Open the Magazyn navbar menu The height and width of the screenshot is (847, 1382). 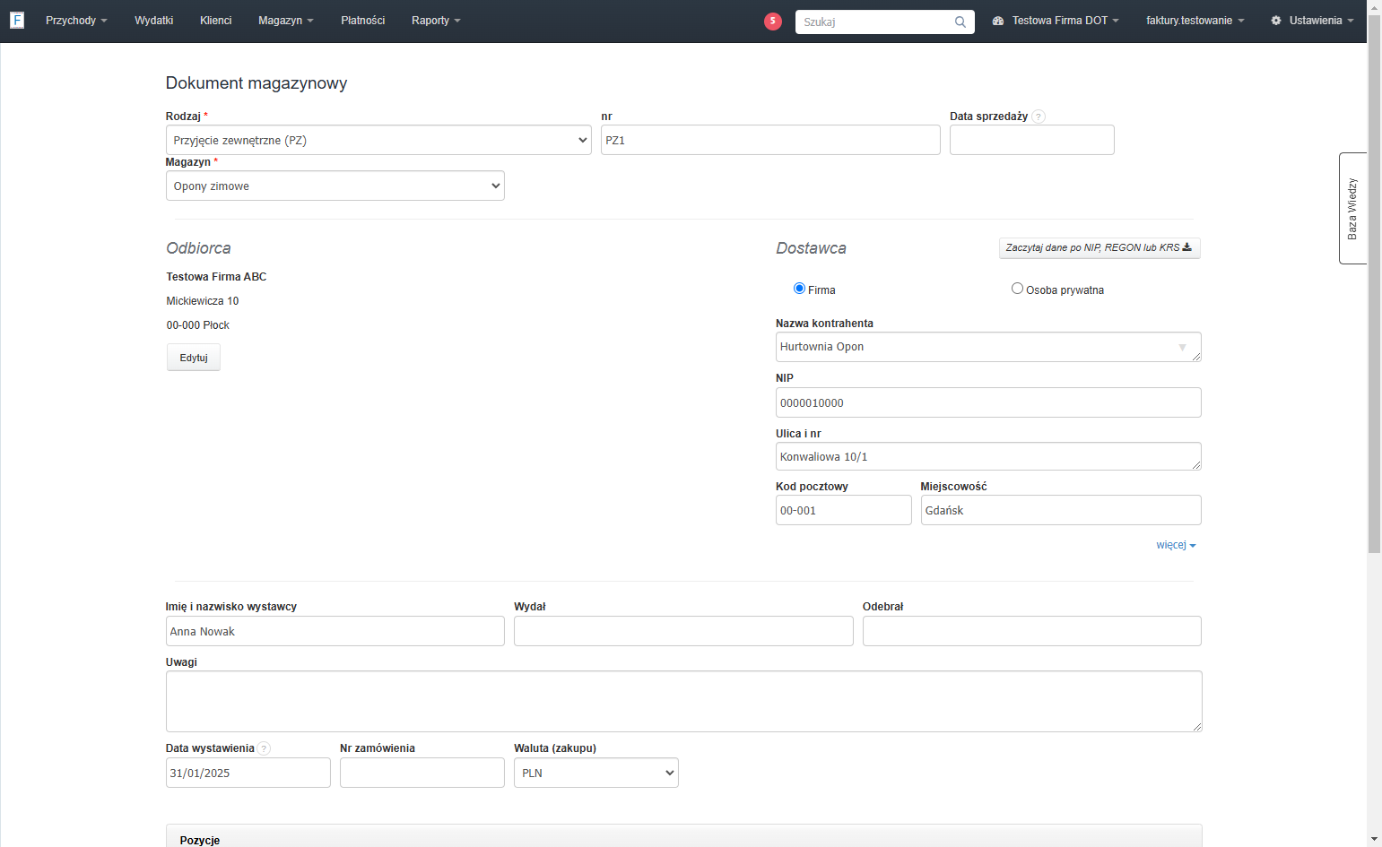point(286,21)
